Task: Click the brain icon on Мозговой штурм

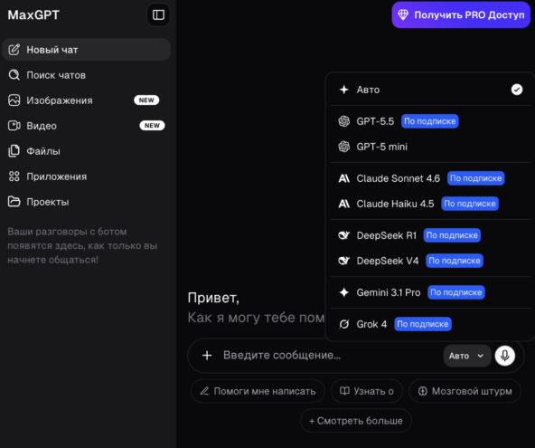Action: click(423, 391)
